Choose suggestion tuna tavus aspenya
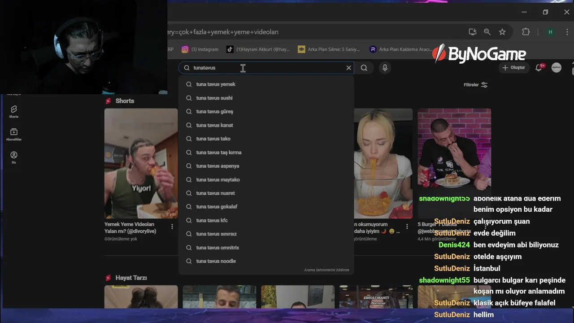Viewport: 574px width, 323px height. tap(266, 166)
